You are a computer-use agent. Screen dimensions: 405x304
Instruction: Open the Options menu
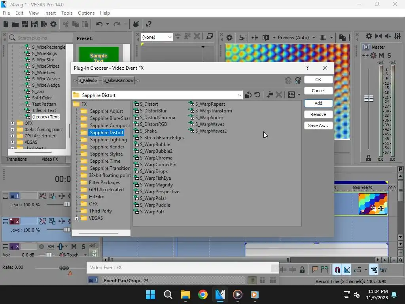click(86, 13)
